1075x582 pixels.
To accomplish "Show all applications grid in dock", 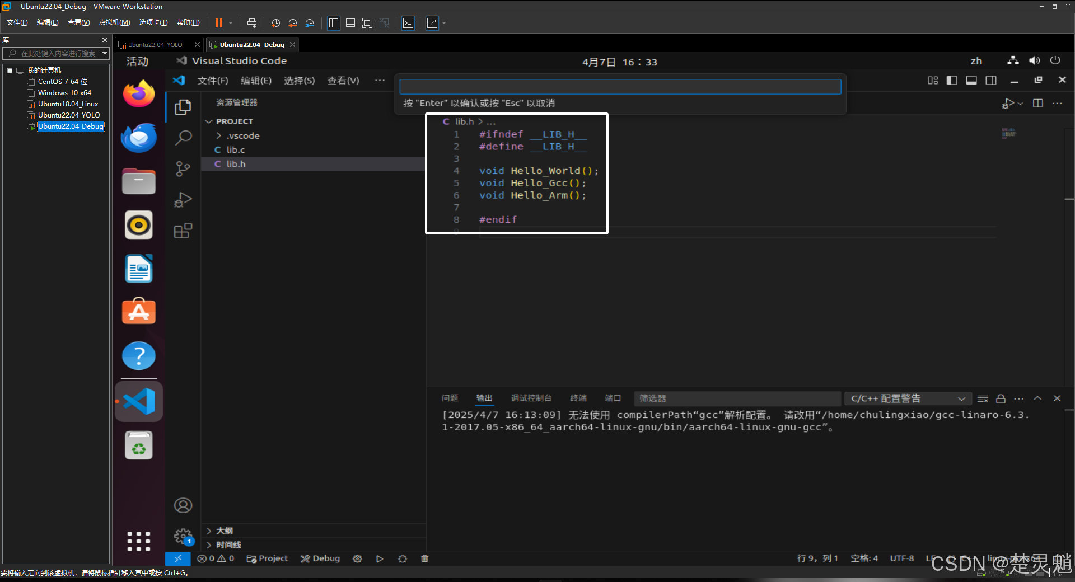I will [x=138, y=541].
